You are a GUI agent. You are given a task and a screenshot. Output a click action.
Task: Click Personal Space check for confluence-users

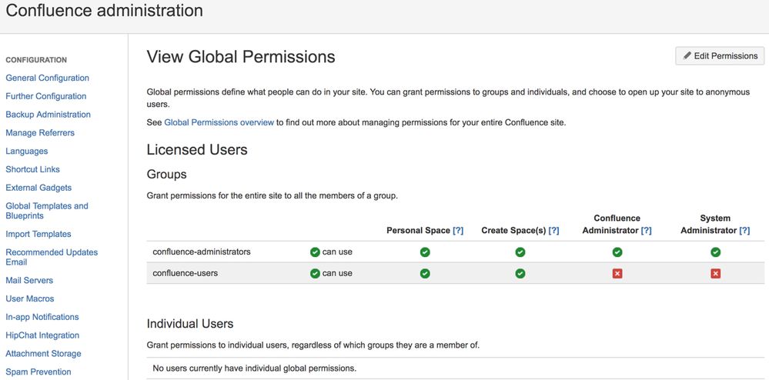tap(425, 273)
